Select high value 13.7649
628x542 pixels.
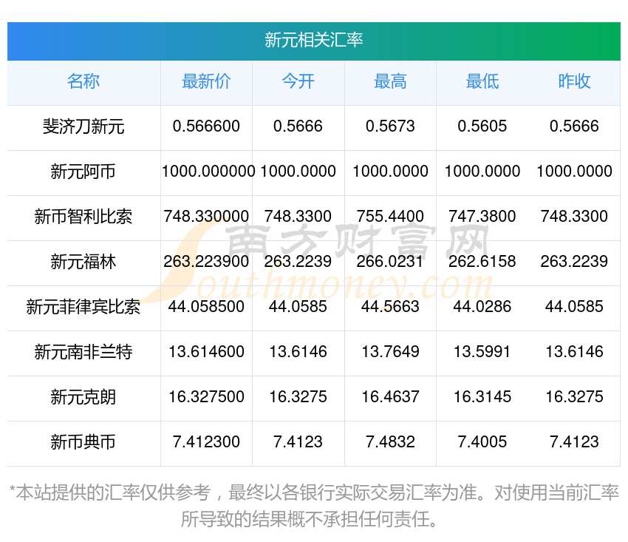[390, 352]
